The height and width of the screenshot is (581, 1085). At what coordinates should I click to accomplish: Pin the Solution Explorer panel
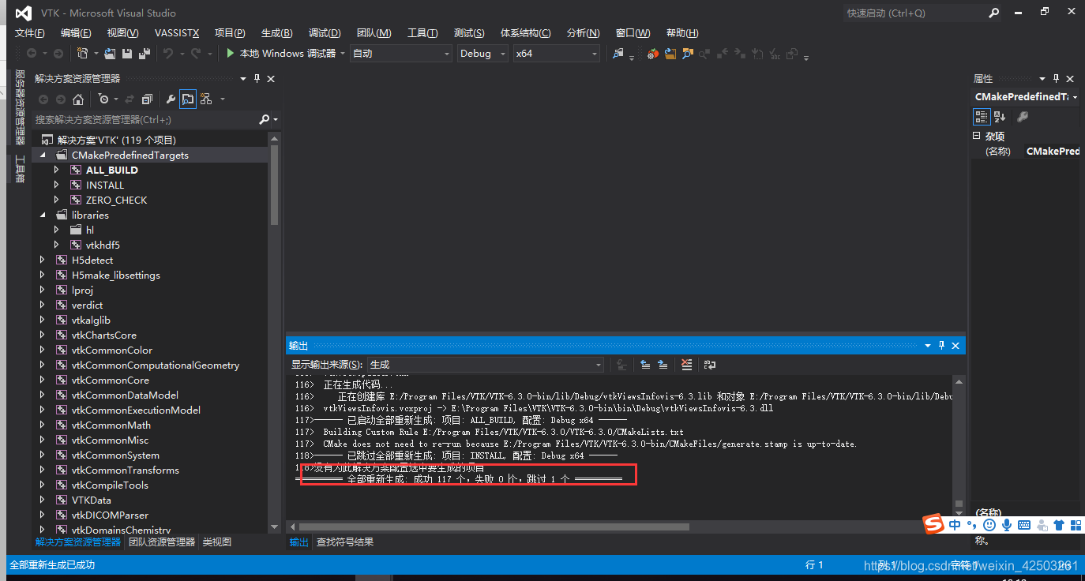click(257, 79)
